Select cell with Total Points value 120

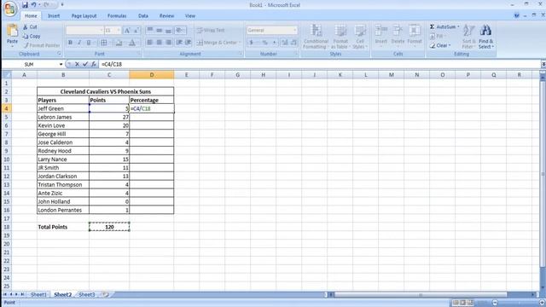(109, 227)
